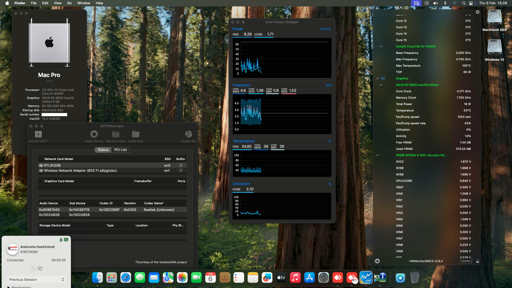The width and height of the screenshot is (512, 288).
Task: Click TeamViewer screen icon in menu bar
Action: (416, 3)
